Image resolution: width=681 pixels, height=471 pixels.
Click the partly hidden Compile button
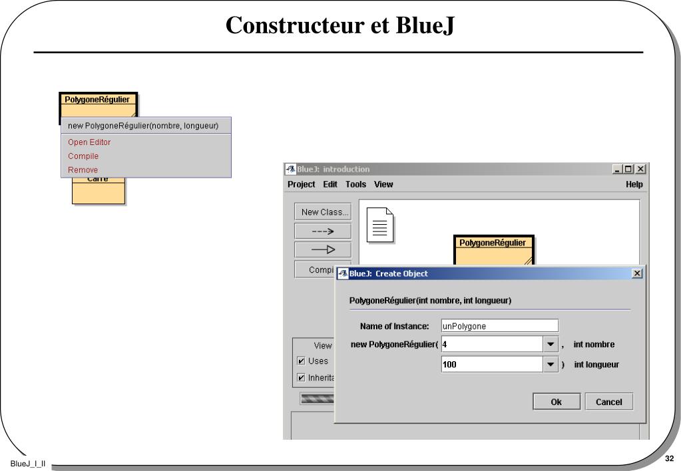click(x=315, y=269)
